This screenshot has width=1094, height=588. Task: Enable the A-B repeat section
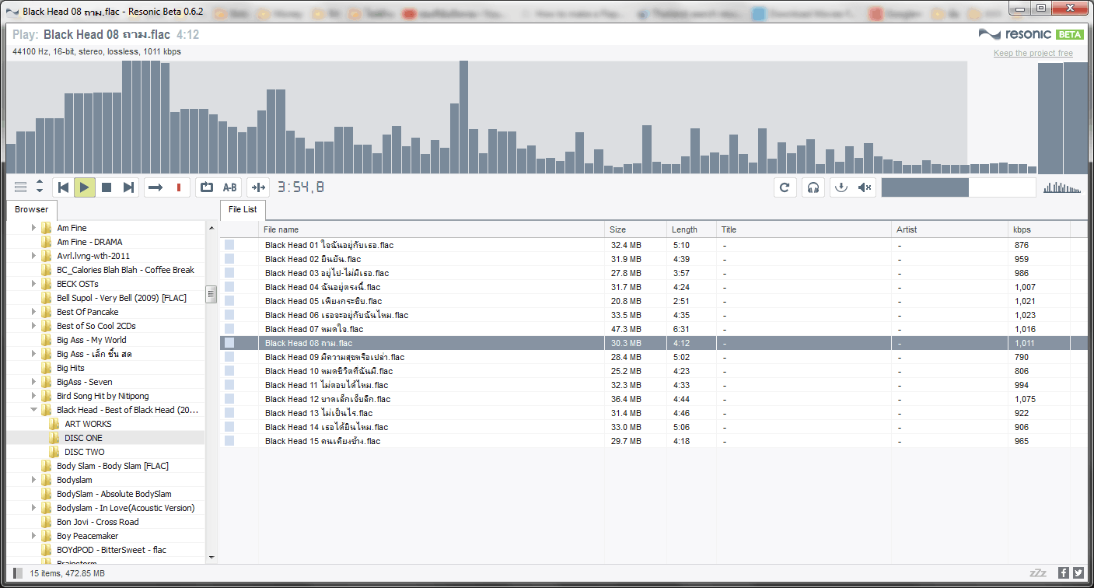(x=230, y=187)
